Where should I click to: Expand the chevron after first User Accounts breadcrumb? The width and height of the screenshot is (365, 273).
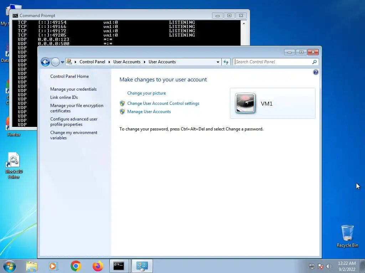(145, 62)
